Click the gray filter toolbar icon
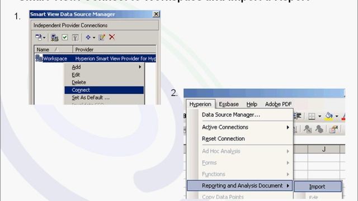 [75, 37]
